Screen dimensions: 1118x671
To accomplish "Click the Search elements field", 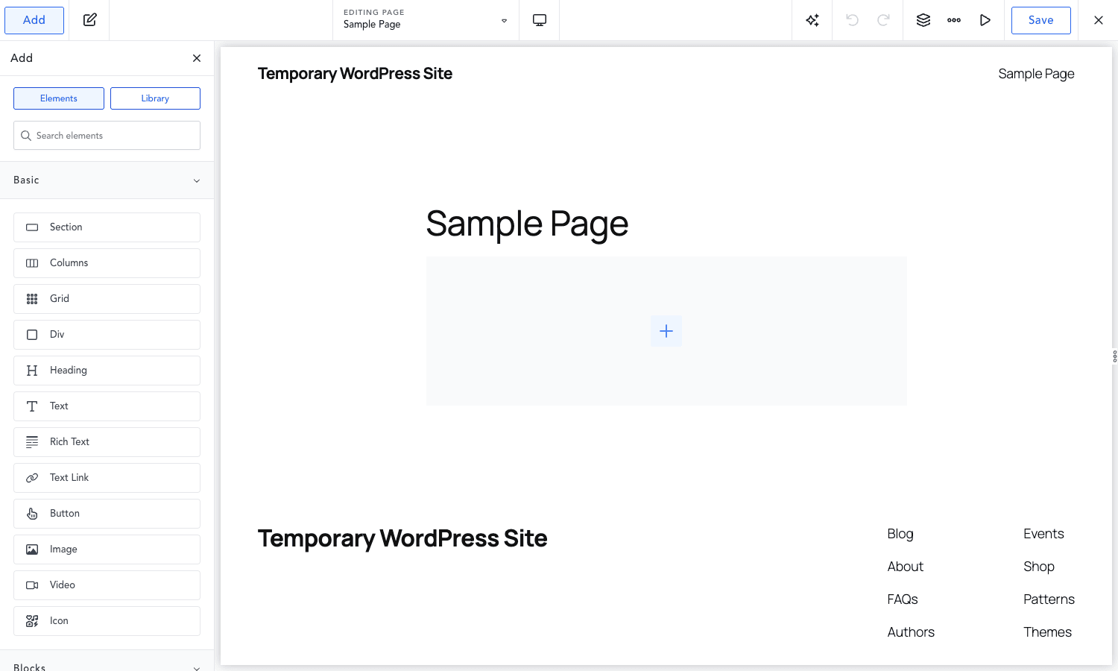I will coord(107,136).
